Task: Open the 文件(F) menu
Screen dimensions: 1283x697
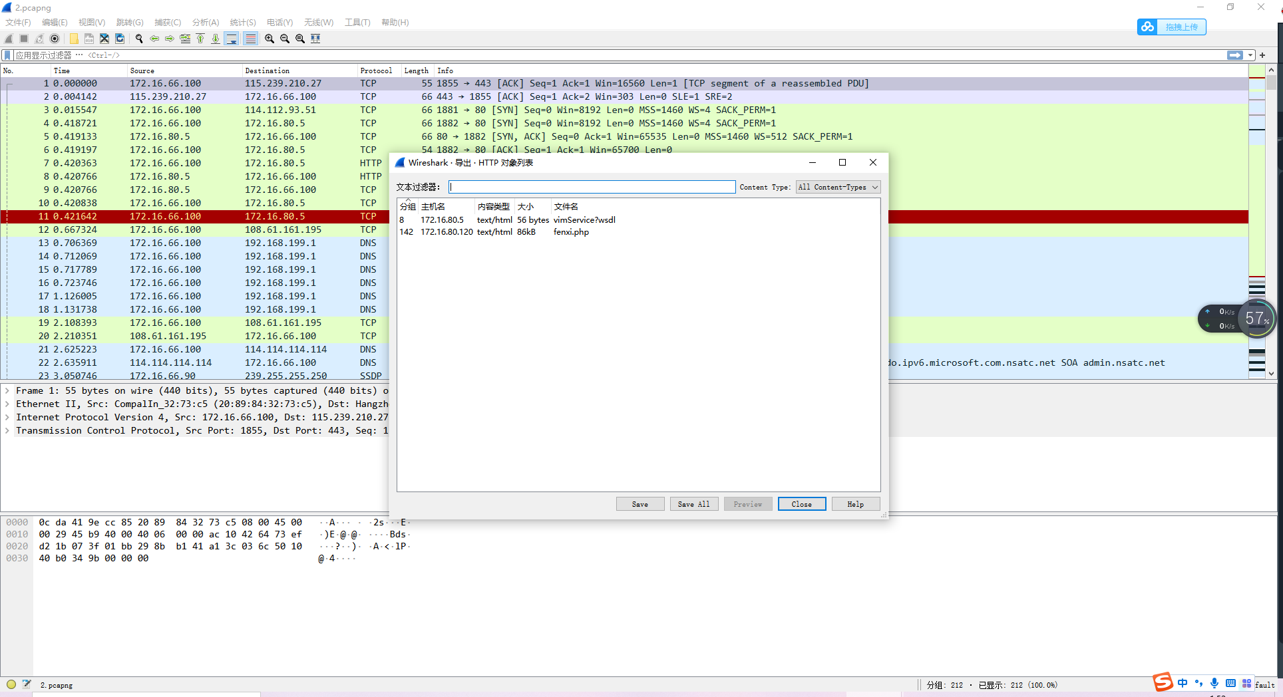Action: 17,22
